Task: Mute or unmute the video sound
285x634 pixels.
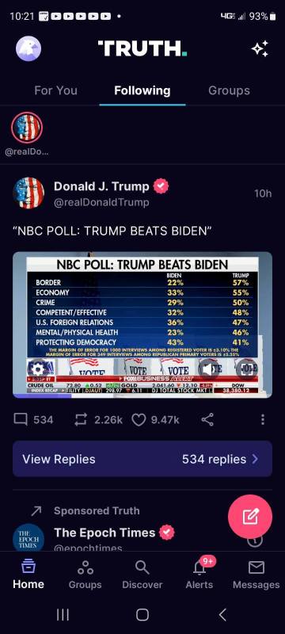Action: (x=208, y=369)
